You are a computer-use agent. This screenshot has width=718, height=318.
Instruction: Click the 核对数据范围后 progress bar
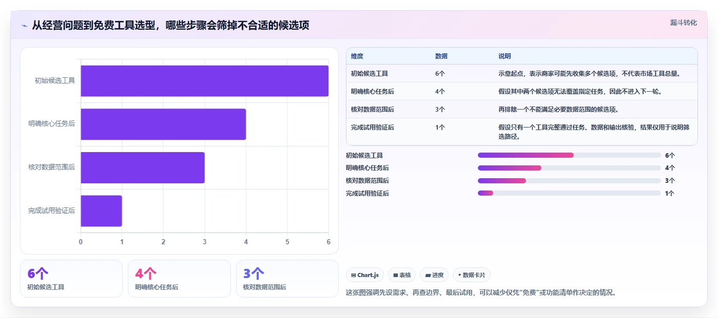pos(569,181)
